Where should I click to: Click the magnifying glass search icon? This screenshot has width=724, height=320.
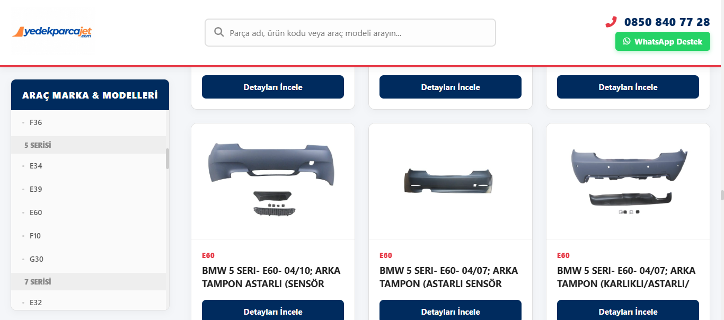219,32
